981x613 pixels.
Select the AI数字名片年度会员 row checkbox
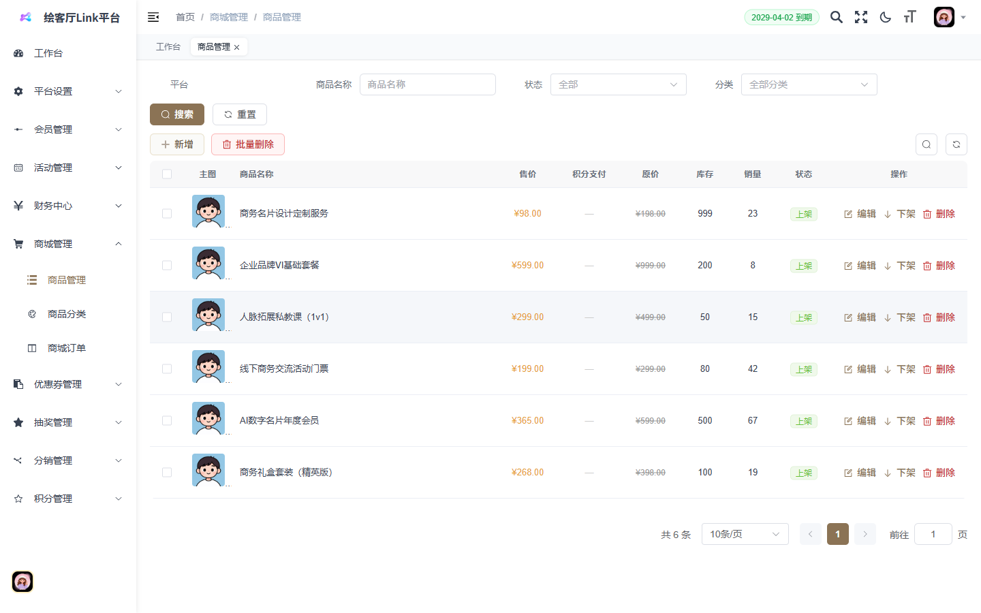[167, 420]
